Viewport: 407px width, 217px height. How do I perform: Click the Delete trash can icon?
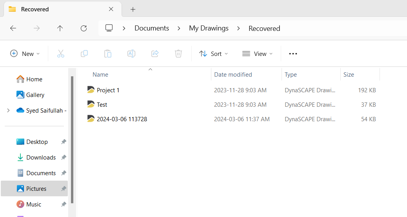click(178, 54)
